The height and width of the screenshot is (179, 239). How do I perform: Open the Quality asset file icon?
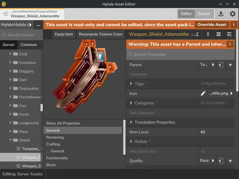[221, 161]
